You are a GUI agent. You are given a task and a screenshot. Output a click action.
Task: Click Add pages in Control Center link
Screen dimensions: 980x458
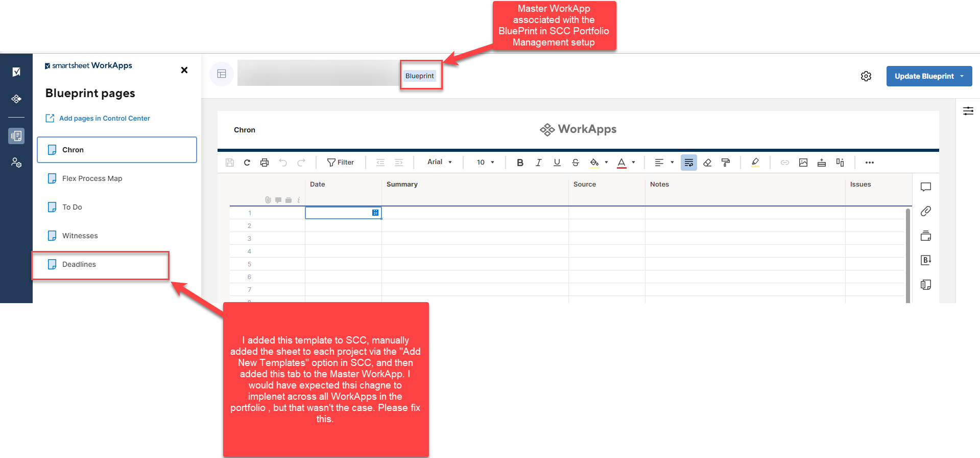tap(98, 118)
